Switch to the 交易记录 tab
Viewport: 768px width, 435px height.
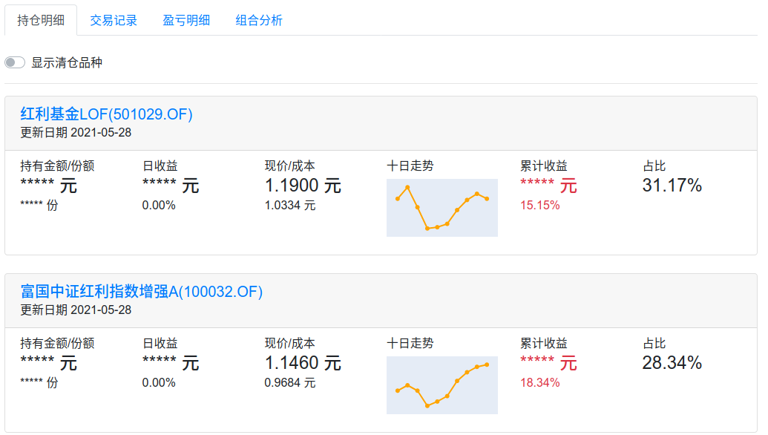click(114, 21)
